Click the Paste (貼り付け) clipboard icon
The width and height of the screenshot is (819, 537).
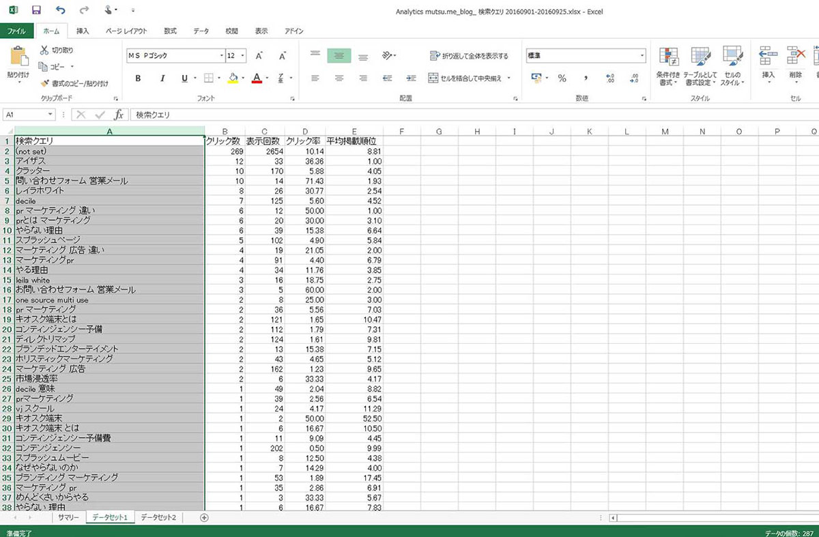point(18,57)
